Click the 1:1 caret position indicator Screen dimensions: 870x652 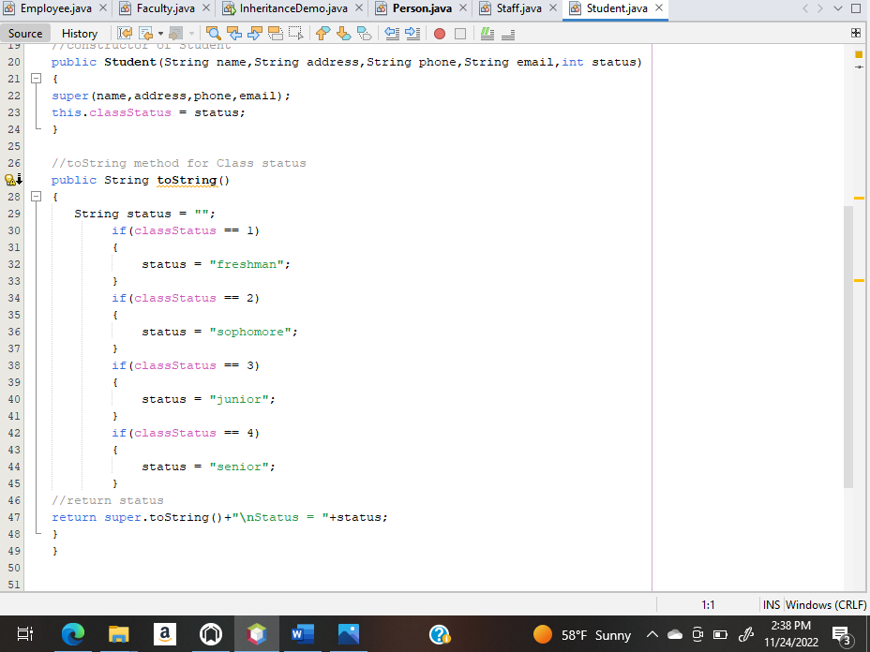pyautogui.click(x=708, y=605)
